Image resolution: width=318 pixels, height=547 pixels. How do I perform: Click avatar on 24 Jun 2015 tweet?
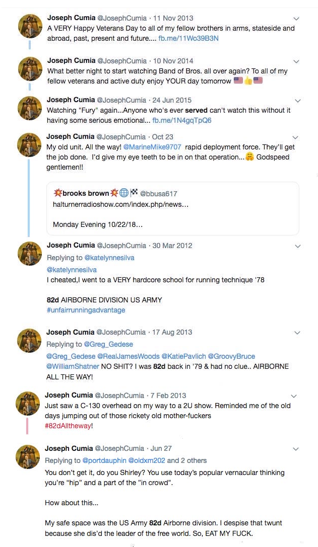(30, 108)
